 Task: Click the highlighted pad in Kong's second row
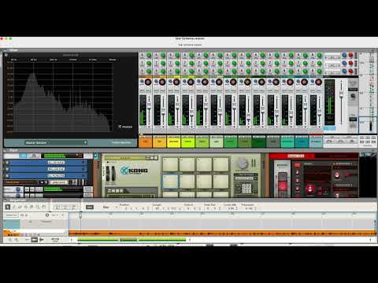pos(171,182)
